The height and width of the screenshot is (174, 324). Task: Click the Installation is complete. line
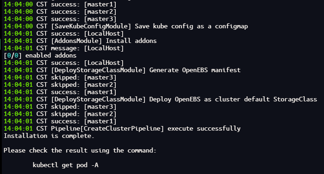(x=49, y=136)
